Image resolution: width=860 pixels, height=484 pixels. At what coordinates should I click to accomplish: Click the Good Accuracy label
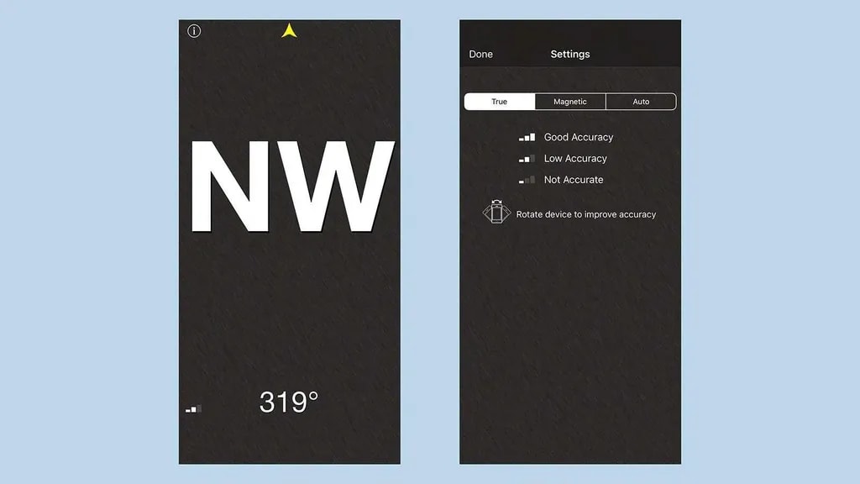click(579, 137)
